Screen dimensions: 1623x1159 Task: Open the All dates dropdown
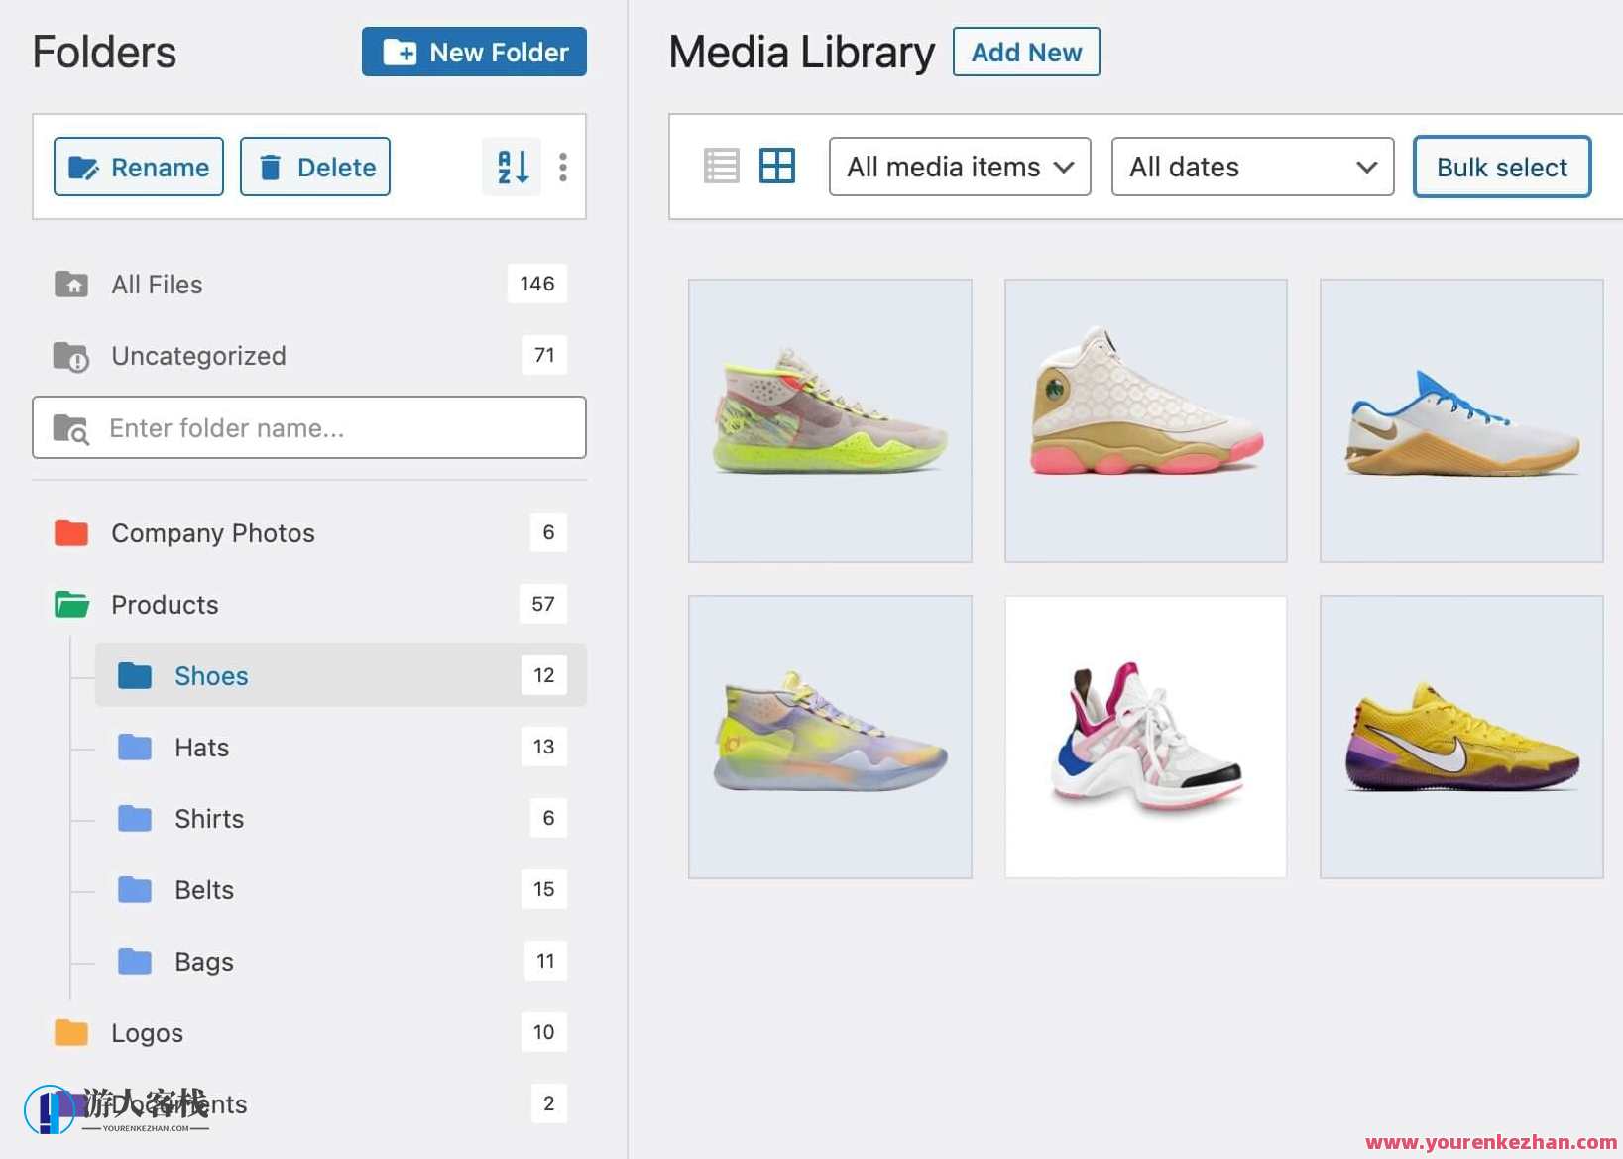pos(1252,167)
